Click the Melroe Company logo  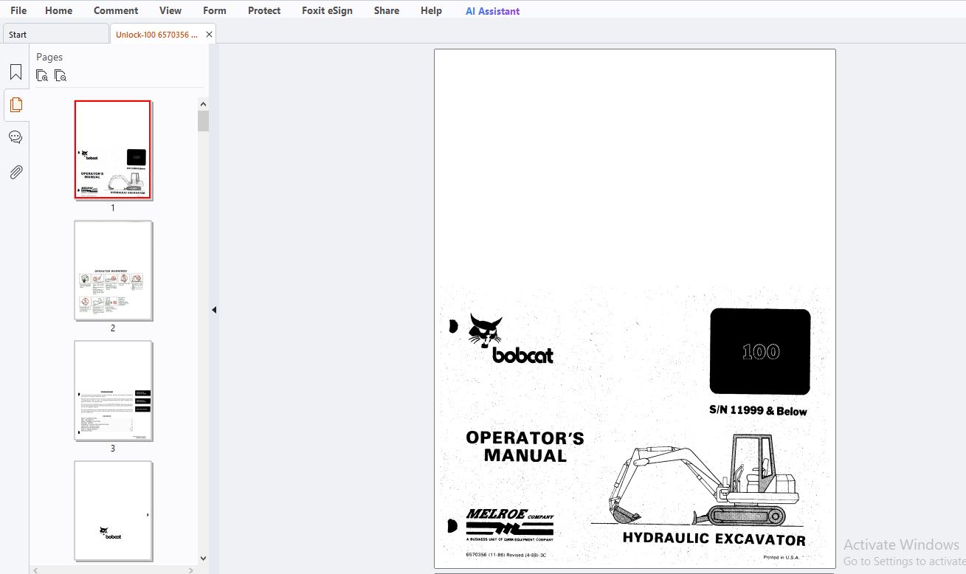pos(509,524)
